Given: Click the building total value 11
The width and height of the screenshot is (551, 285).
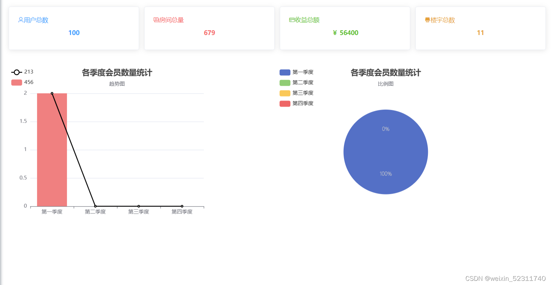Looking at the screenshot, I should [480, 33].
